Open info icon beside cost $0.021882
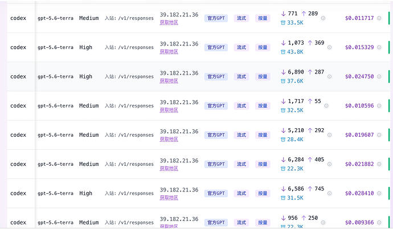The image size is (393, 229). pos(379,164)
